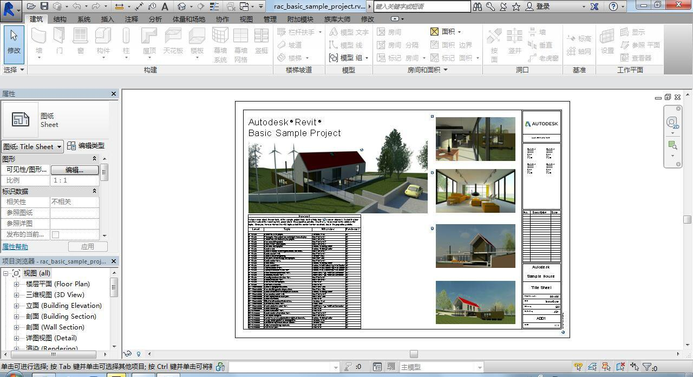This screenshot has width=693, height=377.
Task: Select the 详图视图 (Detail) tree item
Action: [x=51, y=338]
